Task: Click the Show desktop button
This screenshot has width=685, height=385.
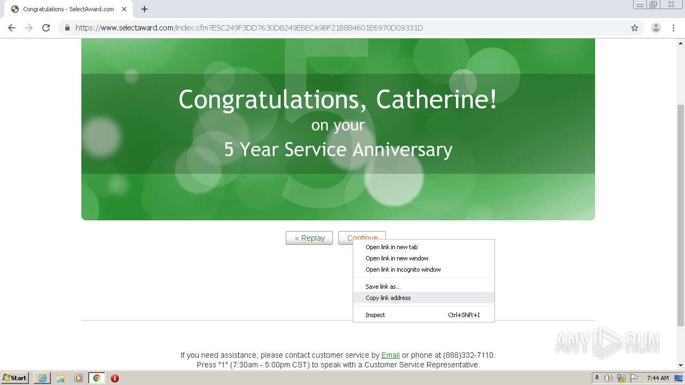Action: [679, 378]
